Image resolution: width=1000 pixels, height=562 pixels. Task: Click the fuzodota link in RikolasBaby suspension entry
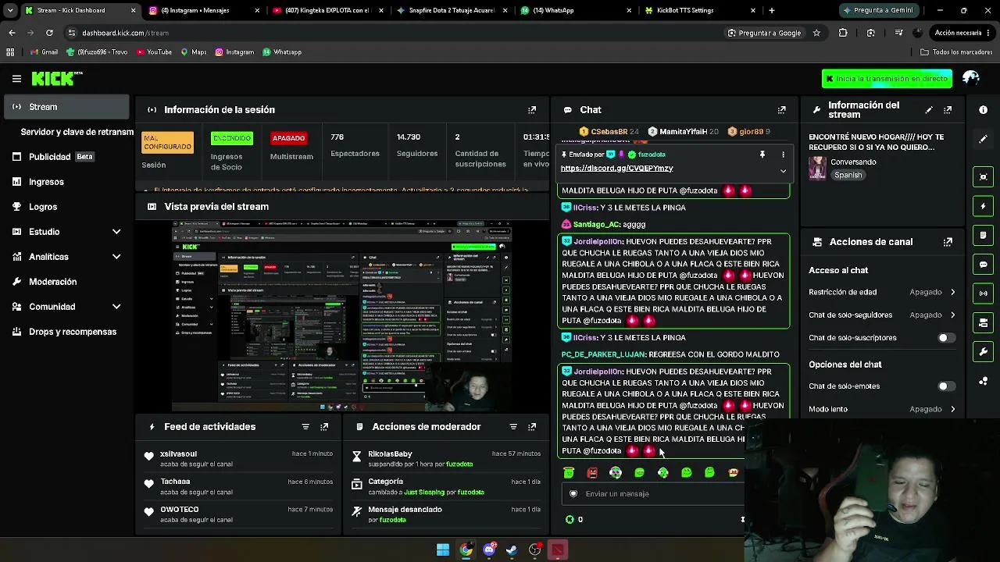459,464
